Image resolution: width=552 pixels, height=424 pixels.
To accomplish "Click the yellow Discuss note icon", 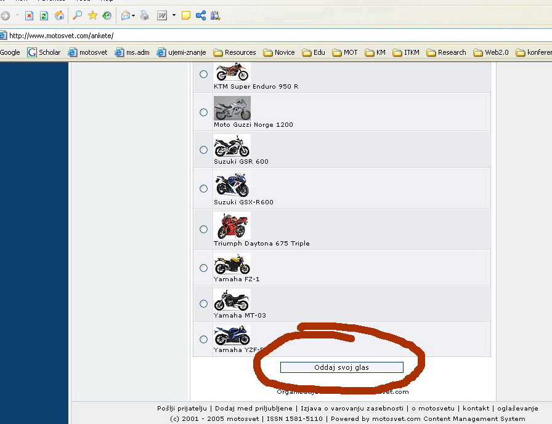I will pos(186,15).
